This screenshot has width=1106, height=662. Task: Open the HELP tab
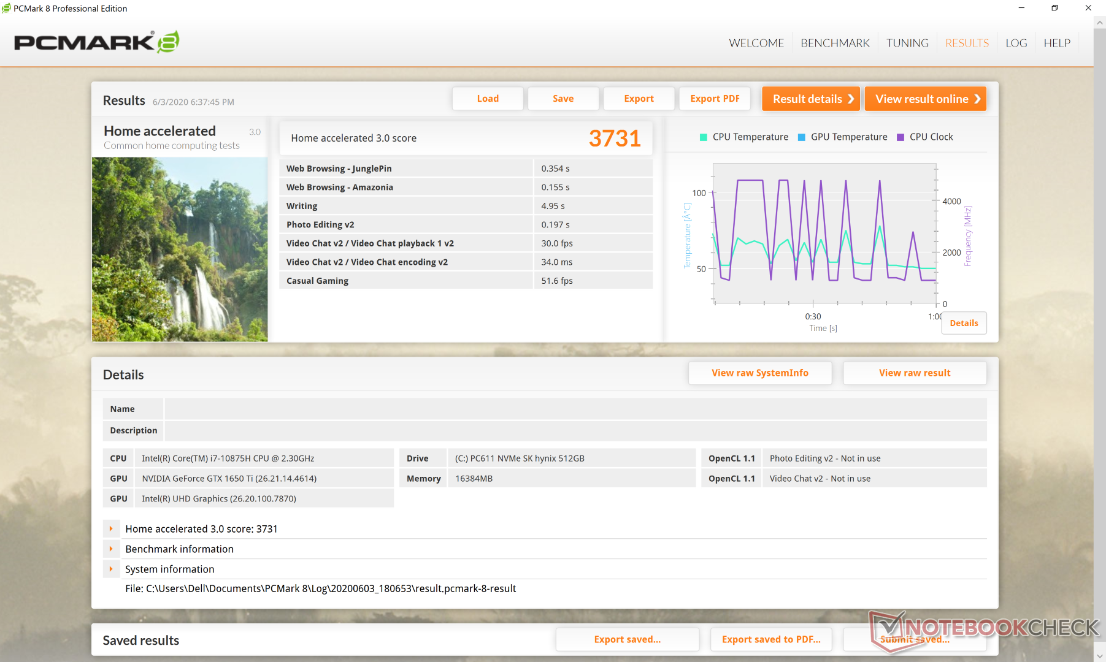click(x=1057, y=43)
